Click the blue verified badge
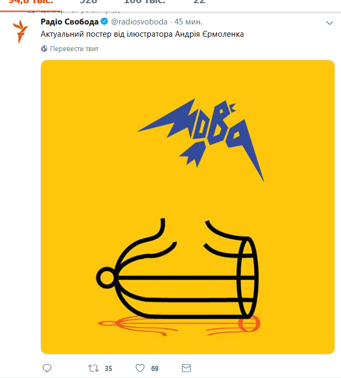This screenshot has width=341, height=378. click(104, 21)
